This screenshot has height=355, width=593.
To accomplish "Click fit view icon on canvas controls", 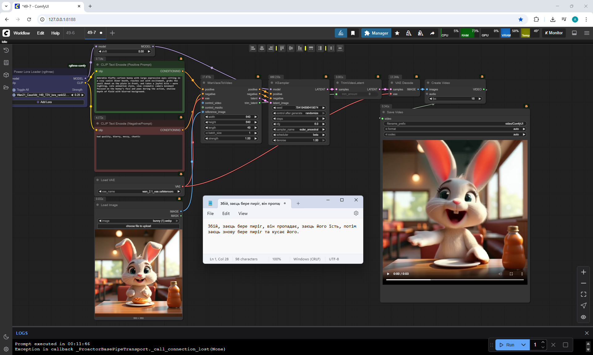I will (x=583, y=294).
